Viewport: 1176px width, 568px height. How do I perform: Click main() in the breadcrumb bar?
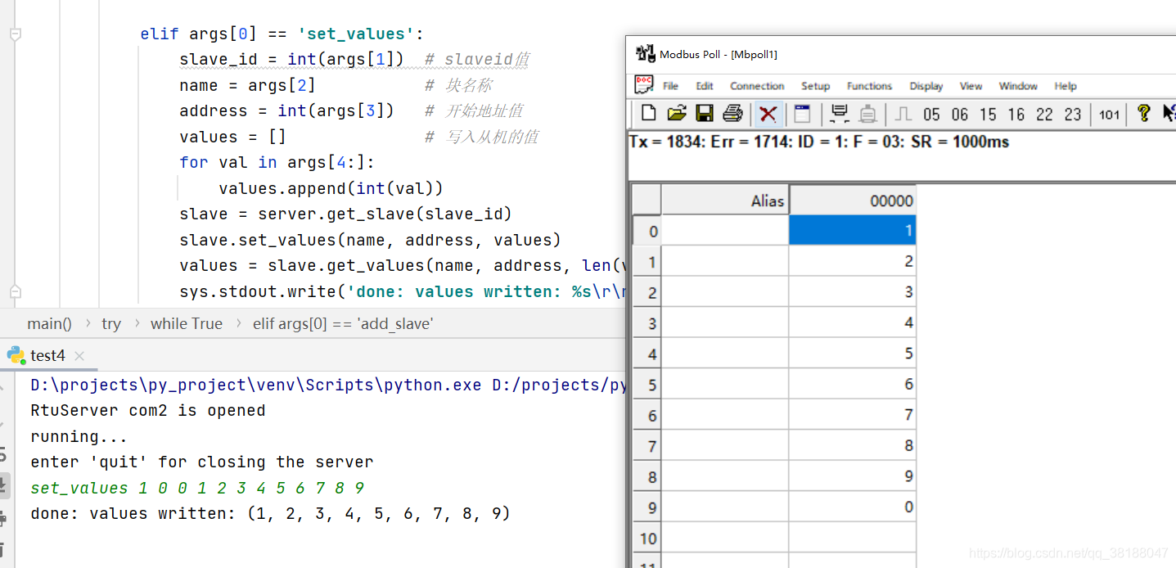click(49, 323)
